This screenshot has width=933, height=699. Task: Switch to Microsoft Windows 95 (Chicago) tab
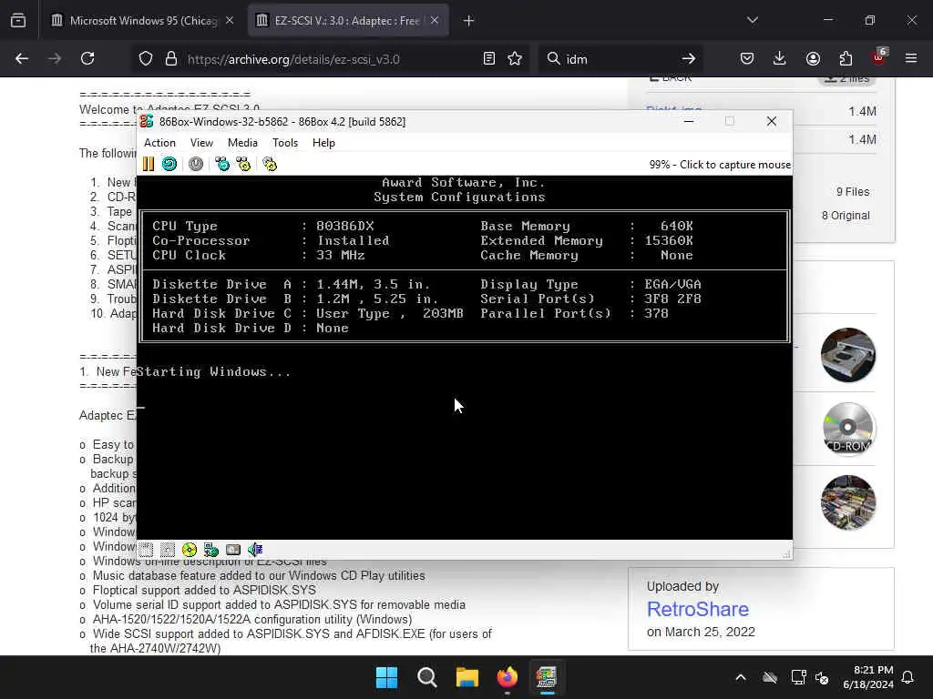coord(143,21)
